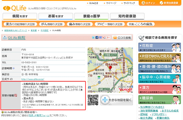Open the 漢方 red banner
183x120 pixels.
[160, 89]
